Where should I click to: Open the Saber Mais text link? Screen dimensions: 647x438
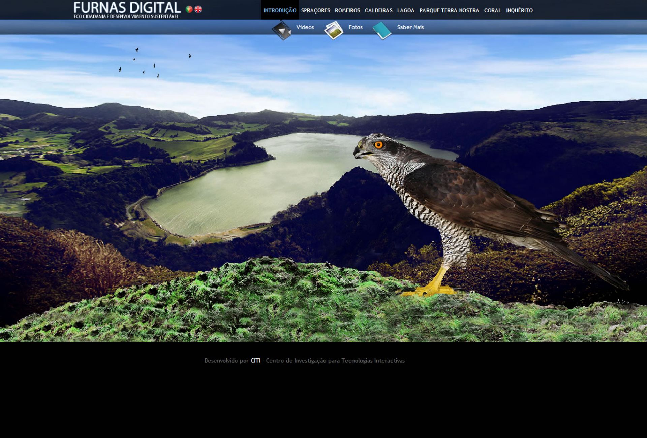pyautogui.click(x=410, y=27)
